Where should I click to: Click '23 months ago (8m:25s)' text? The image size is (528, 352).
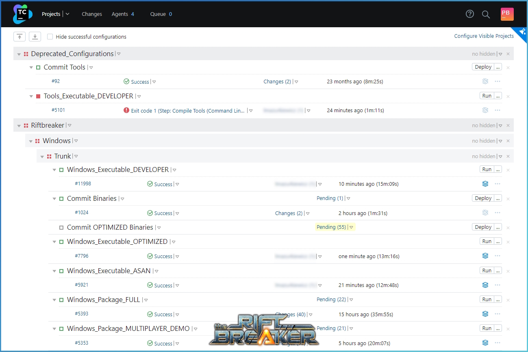(x=355, y=81)
